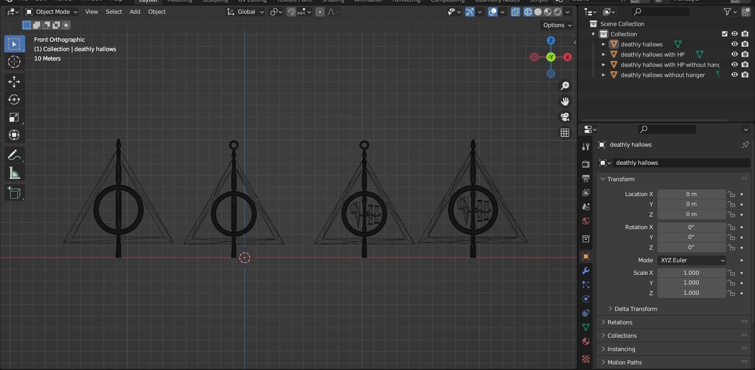Open the Texture properties checker tab
The width and height of the screenshot is (755, 370).
(x=586, y=359)
